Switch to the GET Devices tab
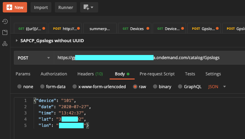 [135, 28]
